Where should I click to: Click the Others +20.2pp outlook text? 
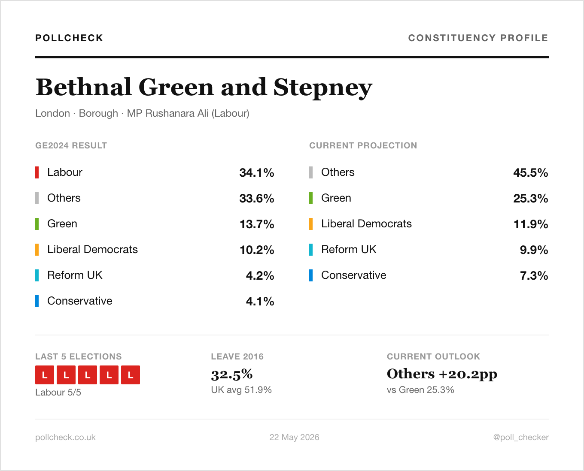(x=442, y=374)
